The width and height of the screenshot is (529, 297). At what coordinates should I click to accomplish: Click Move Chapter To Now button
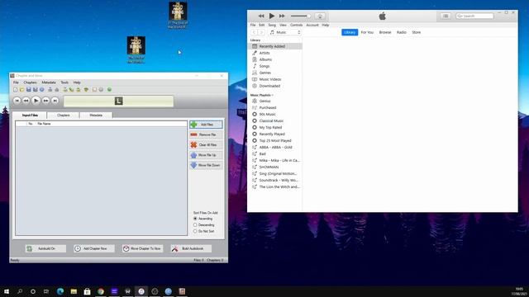pos(142,248)
